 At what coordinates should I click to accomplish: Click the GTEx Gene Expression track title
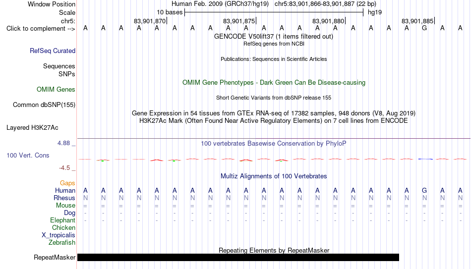click(274, 113)
